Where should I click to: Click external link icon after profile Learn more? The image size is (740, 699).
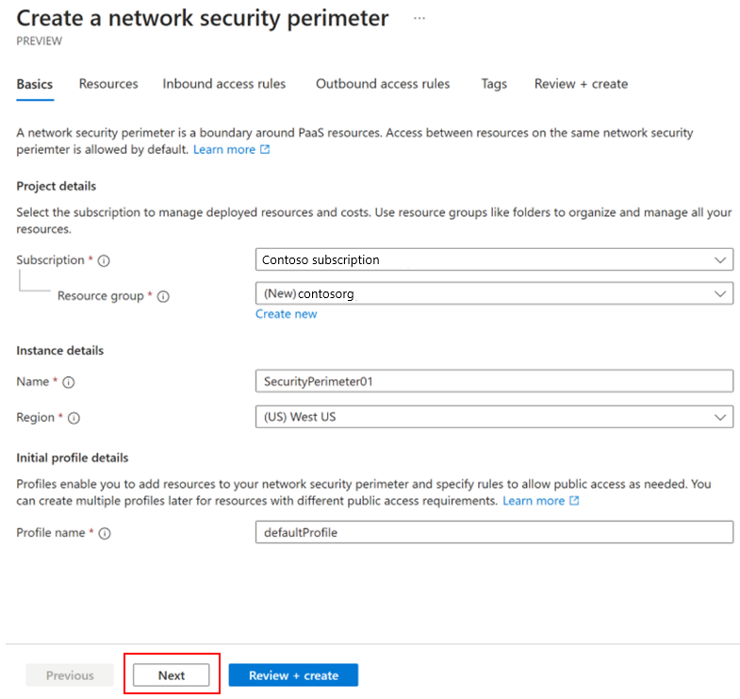574,501
